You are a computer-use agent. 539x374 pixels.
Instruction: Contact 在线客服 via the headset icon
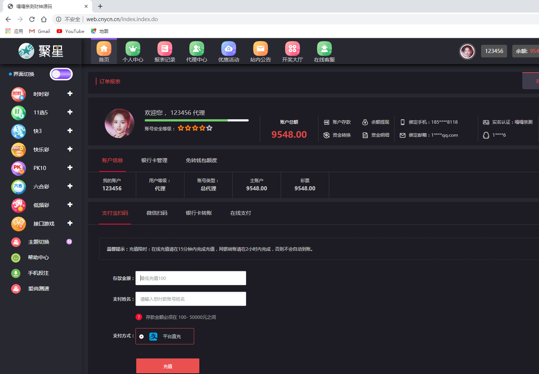pos(324,49)
